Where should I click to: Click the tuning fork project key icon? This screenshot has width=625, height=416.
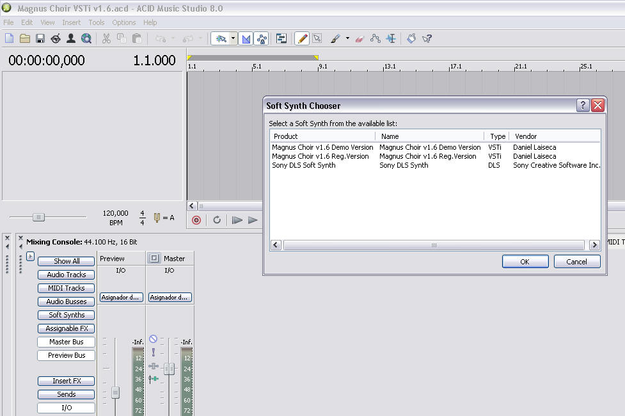[157, 218]
